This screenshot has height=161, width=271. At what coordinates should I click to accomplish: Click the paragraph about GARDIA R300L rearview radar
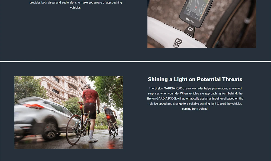tap(195, 99)
